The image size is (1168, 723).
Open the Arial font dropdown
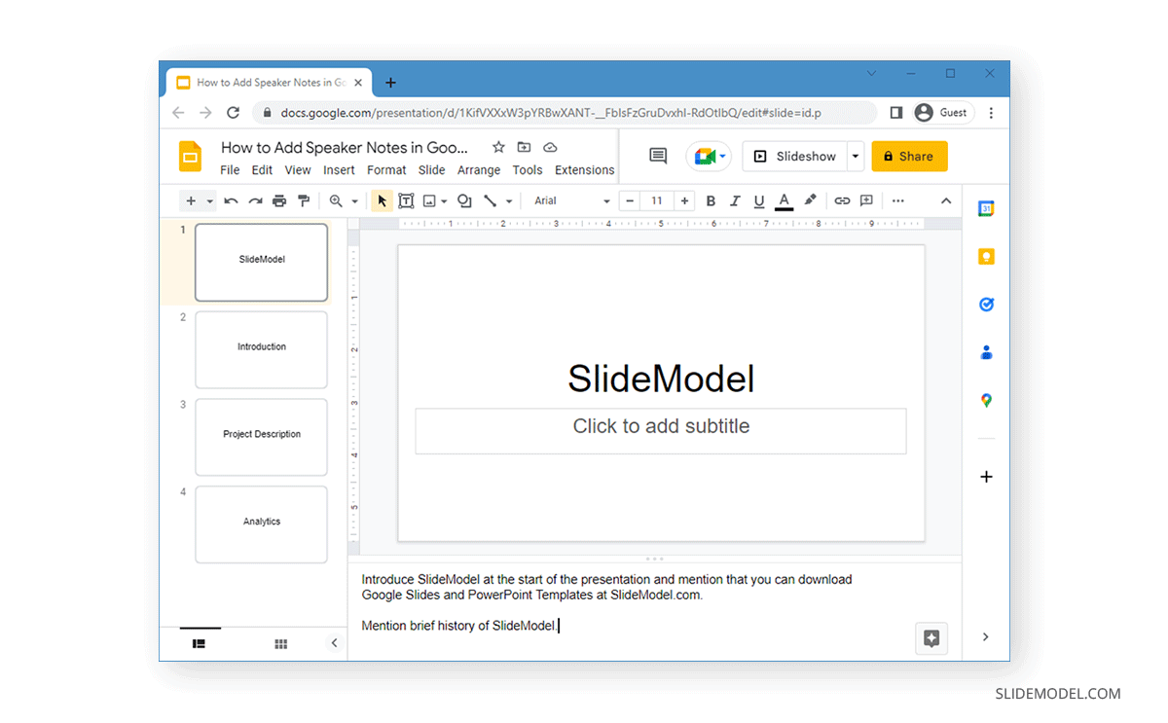click(x=569, y=200)
